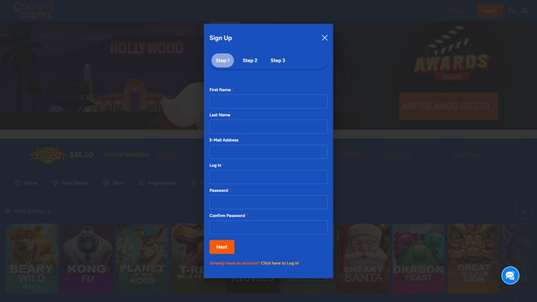Click the 'Click here to Log In' link
537x302 pixels.
[x=280, y=263]
